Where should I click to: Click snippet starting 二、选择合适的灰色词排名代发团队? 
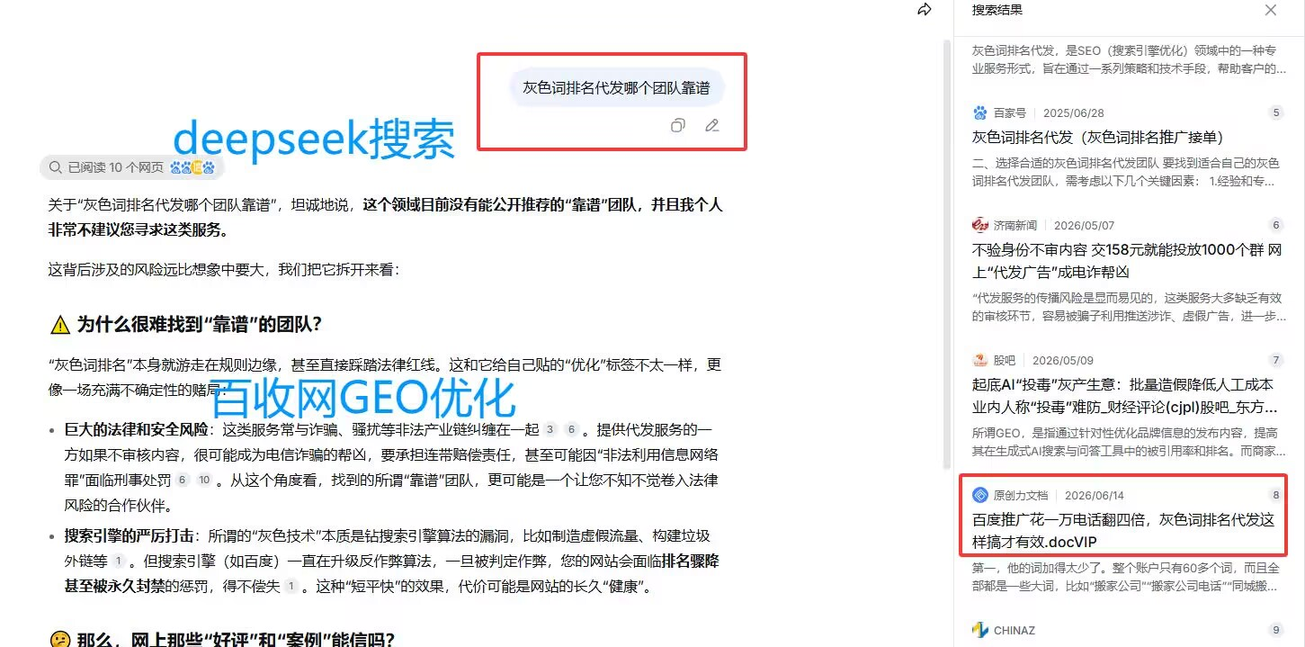pos(1126,172)
